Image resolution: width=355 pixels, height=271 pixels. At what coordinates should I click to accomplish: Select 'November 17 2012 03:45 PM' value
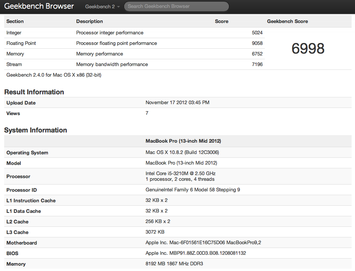click(177, 102)
